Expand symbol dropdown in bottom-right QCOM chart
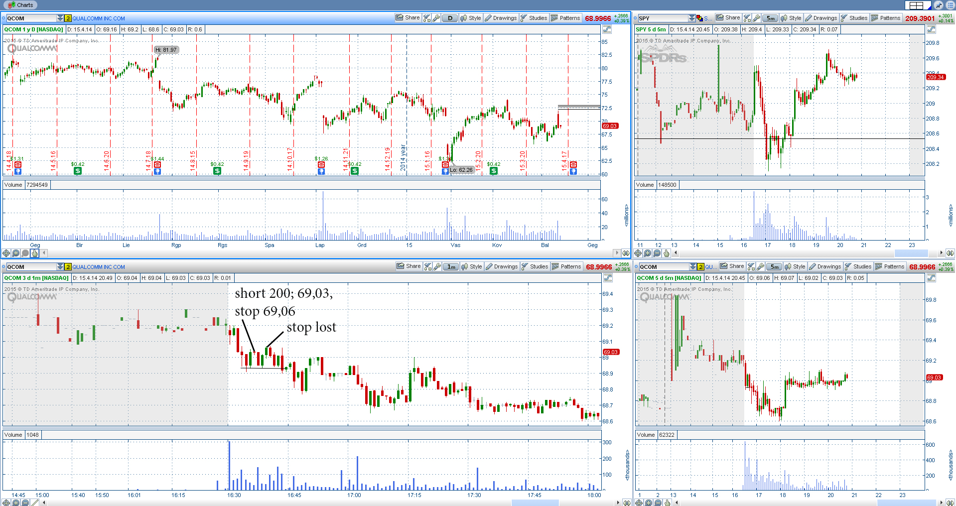Image resolution: width=956 pixels, height=506 pixels. pyautogui.click(x=693, y=266)
